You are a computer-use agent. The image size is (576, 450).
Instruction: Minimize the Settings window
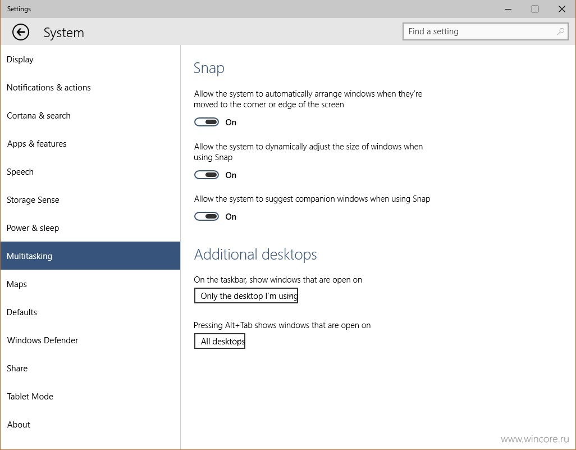508,9
